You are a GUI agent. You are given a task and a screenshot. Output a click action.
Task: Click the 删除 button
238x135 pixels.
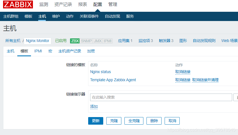point(154,121)
